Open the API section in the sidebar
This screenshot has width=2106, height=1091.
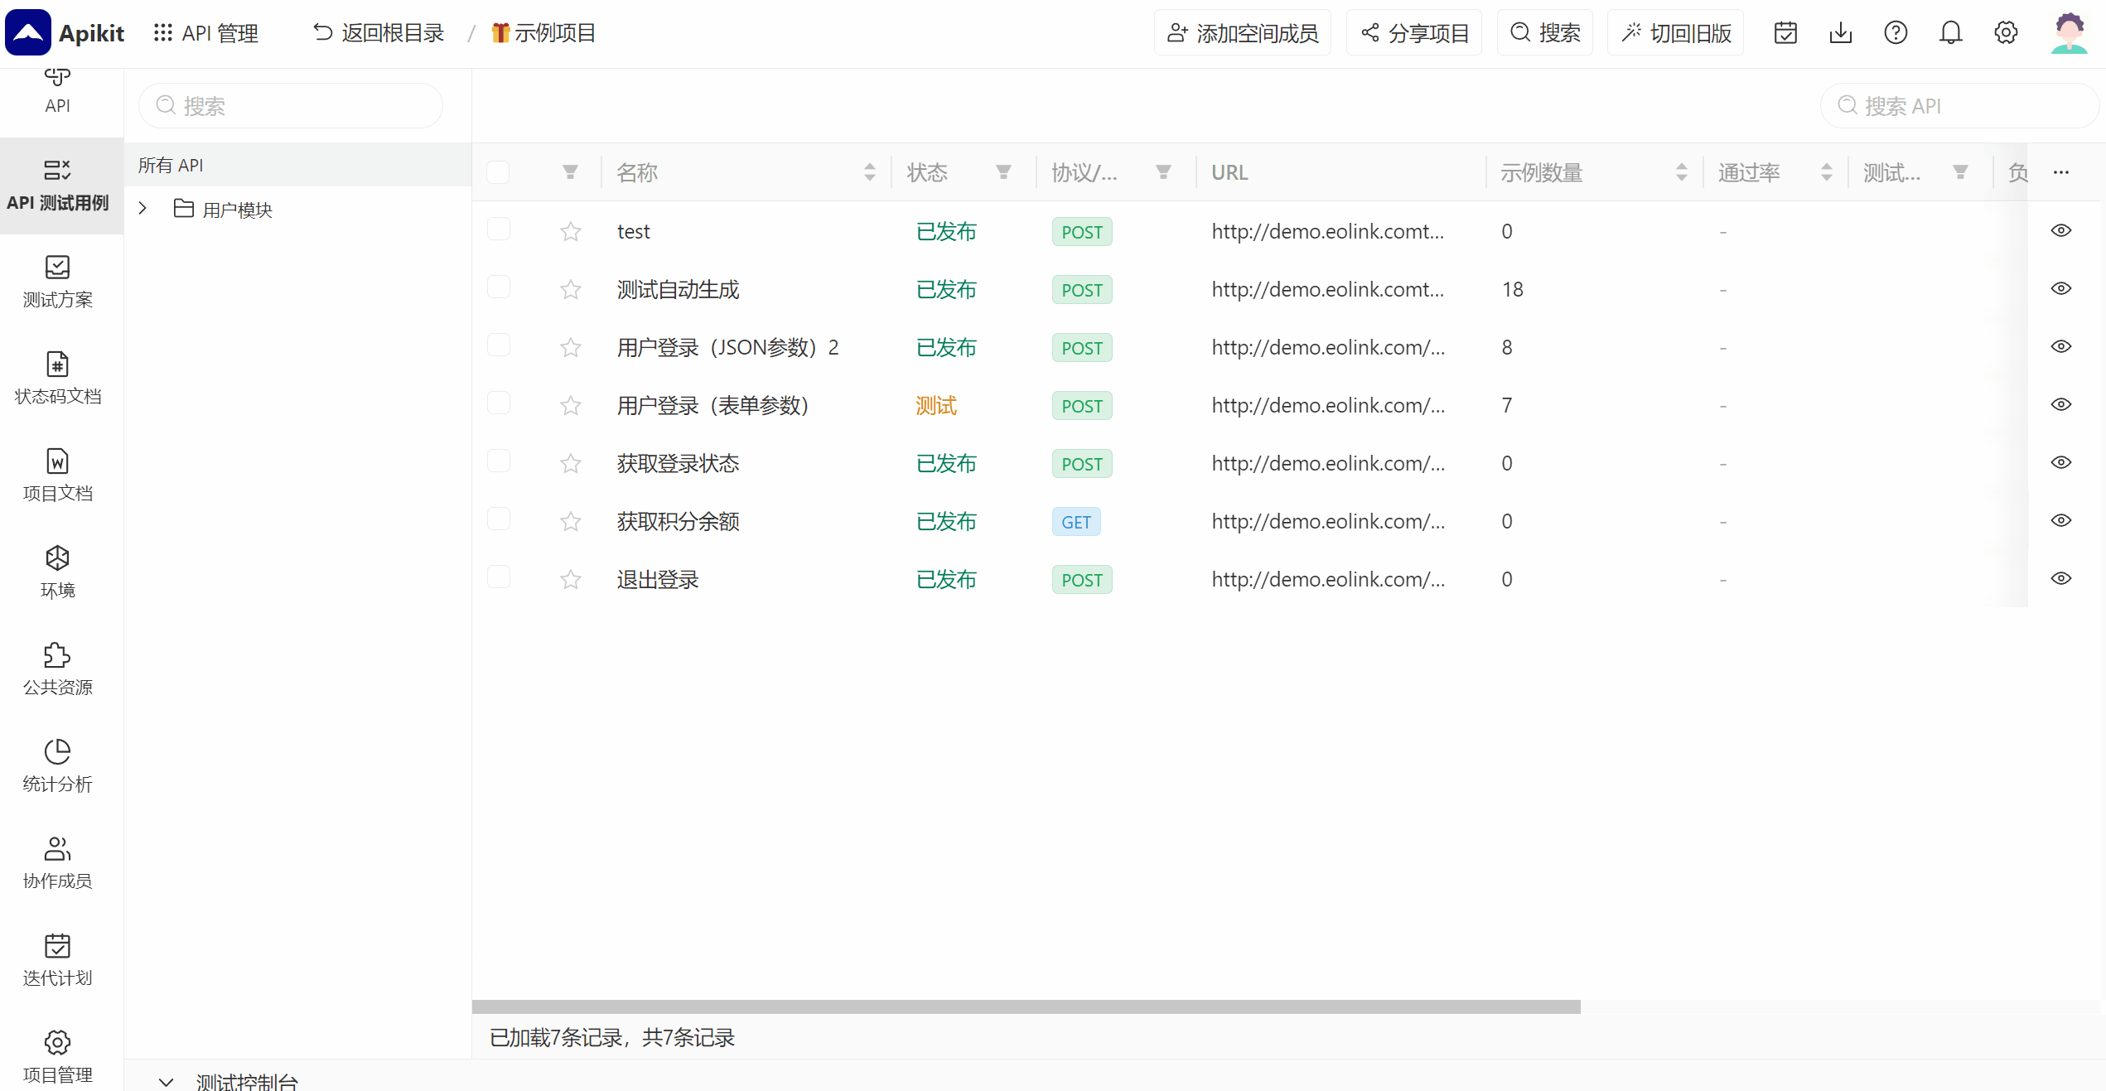point(57,91)
